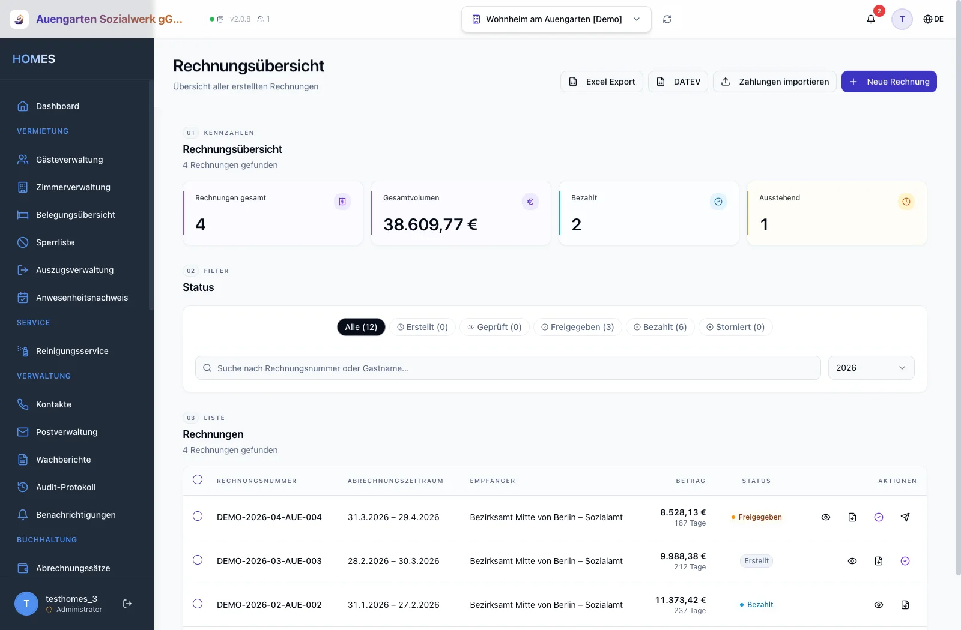Open Auszugsverwaltung

pos(75,270)
